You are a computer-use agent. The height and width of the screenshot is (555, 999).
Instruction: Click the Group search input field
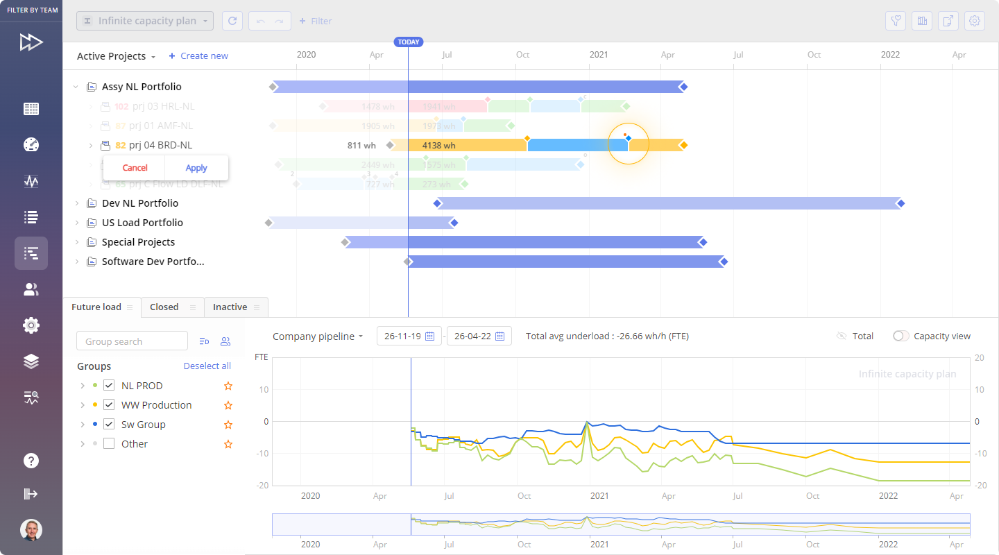point(132,341)
